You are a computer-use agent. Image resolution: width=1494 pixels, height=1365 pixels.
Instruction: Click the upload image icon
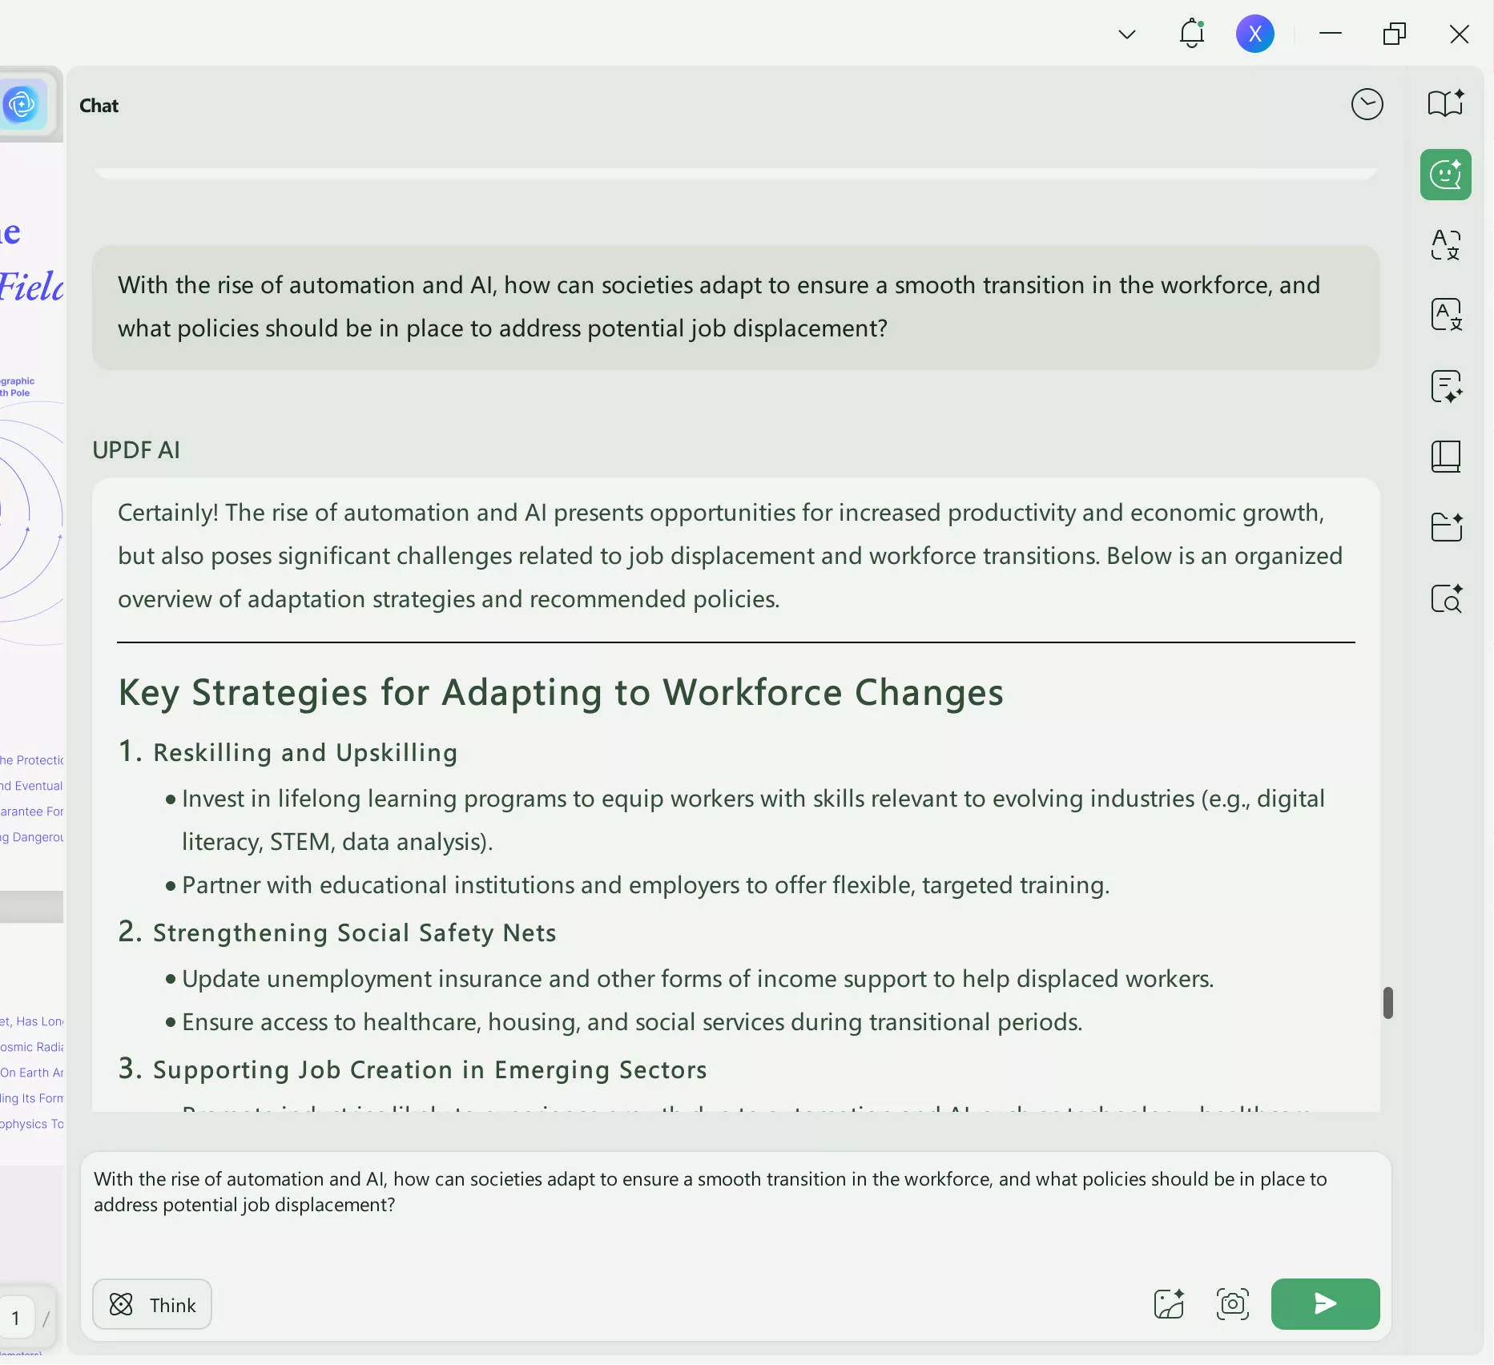point(1169,1304)
